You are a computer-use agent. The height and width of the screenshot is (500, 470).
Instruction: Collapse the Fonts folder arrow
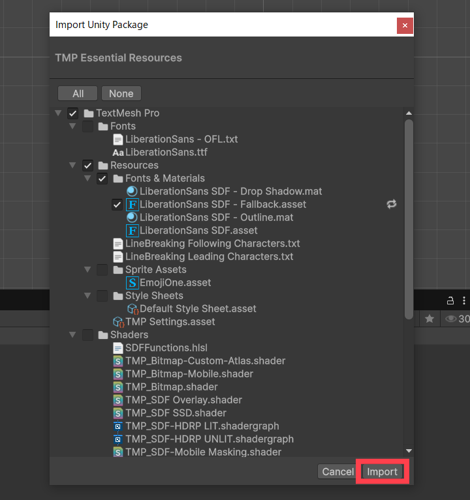pyautogui.click(x=73, y=126)
